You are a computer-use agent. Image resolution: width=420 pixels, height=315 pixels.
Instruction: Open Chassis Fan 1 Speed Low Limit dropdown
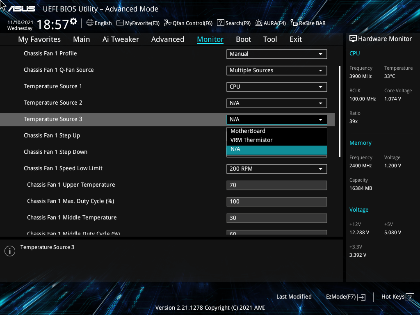coord(277,169)
